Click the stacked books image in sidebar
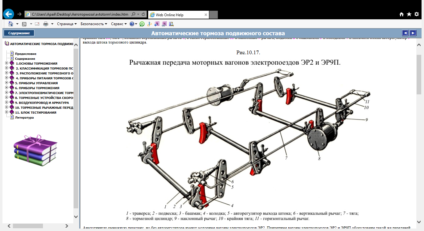This screenshot has width=424, height=231. point(36,150)
